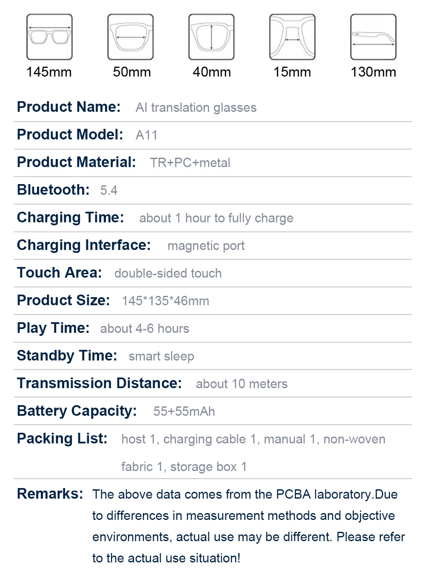The width and height of the screenshot is (421, 579).
Task: Click the "Transmission Distance:" label
Action: click(100, 383)
